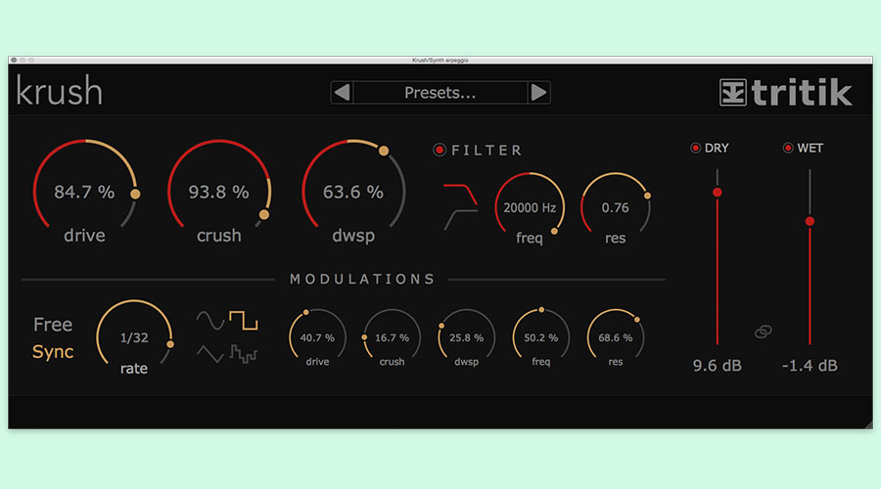Switch LFO mode to Free
Screen dimensions: 881x489
coord(53,325)
